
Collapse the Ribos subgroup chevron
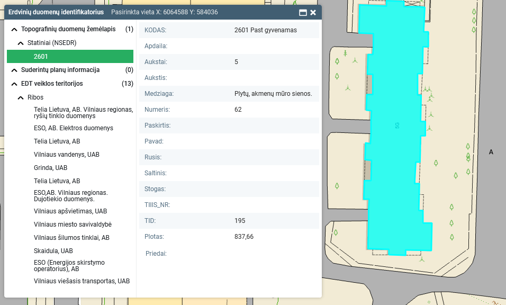tap(21, 97)
